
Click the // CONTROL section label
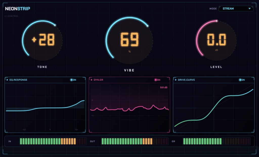(x=11, y=16)
